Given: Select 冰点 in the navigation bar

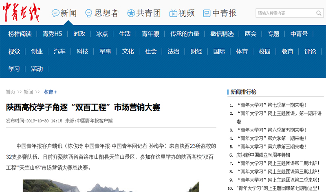Looking at the screenshot, I should [102, 34].
